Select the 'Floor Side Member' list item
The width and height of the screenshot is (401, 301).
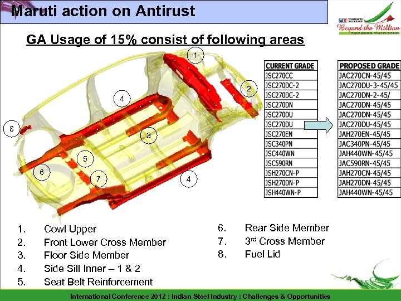pos(86,255)
